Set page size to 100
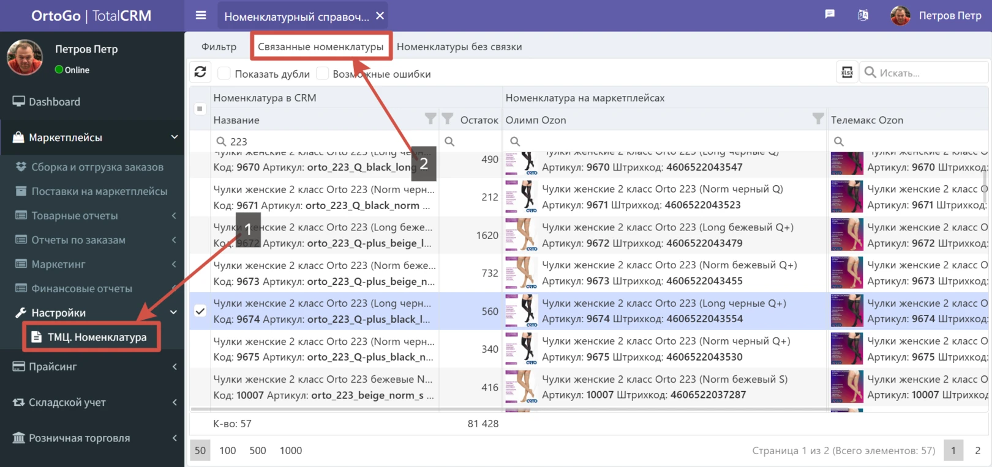The image size is (992, 467). [x=228, y=450]
